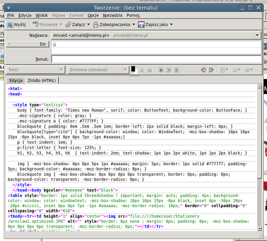Click the Zapisz jako floppy disk icon
Screen dimensions: 267x241
tap(141, 25)
